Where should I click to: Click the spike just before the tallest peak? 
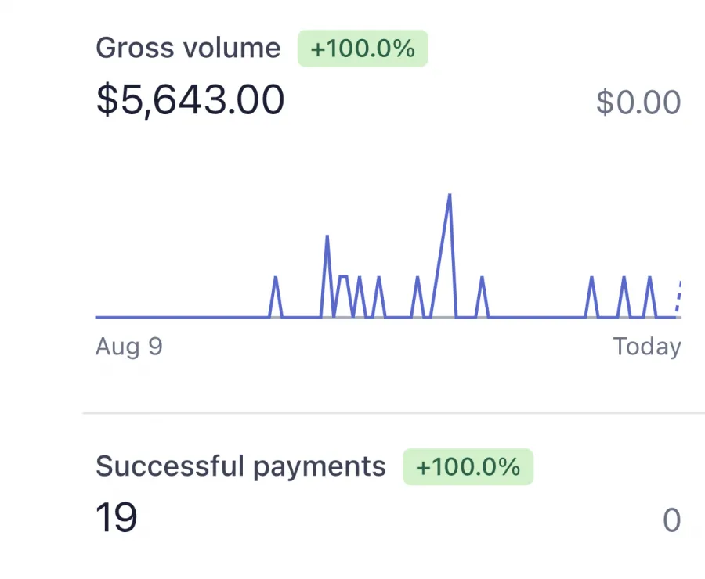coord(418,278)
